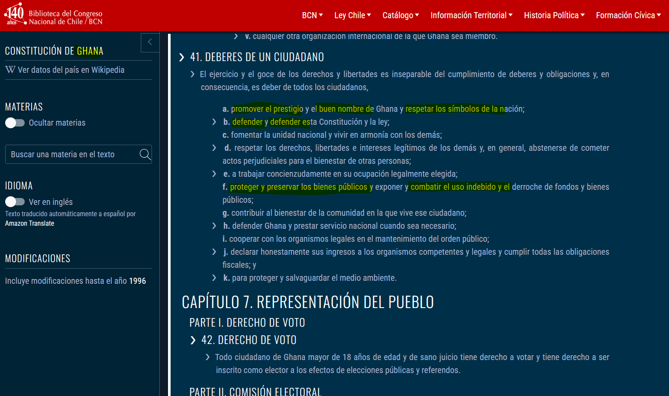Expand chevron beside 'Todo ciudadano de Ghana'
The height and width of the screenshot is (396, 669).
tap(208, 357)
